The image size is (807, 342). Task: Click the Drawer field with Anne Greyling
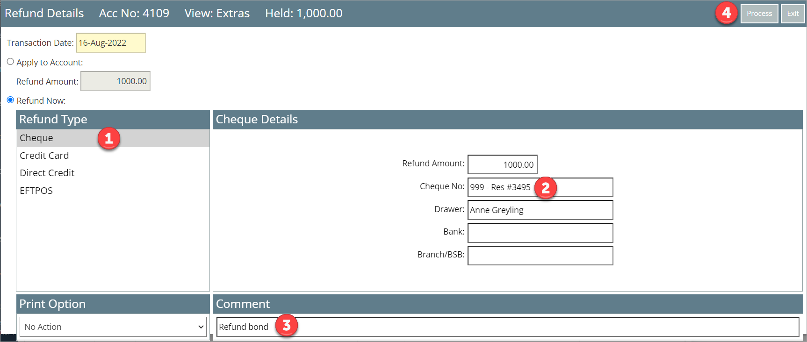tap(540, 210)
